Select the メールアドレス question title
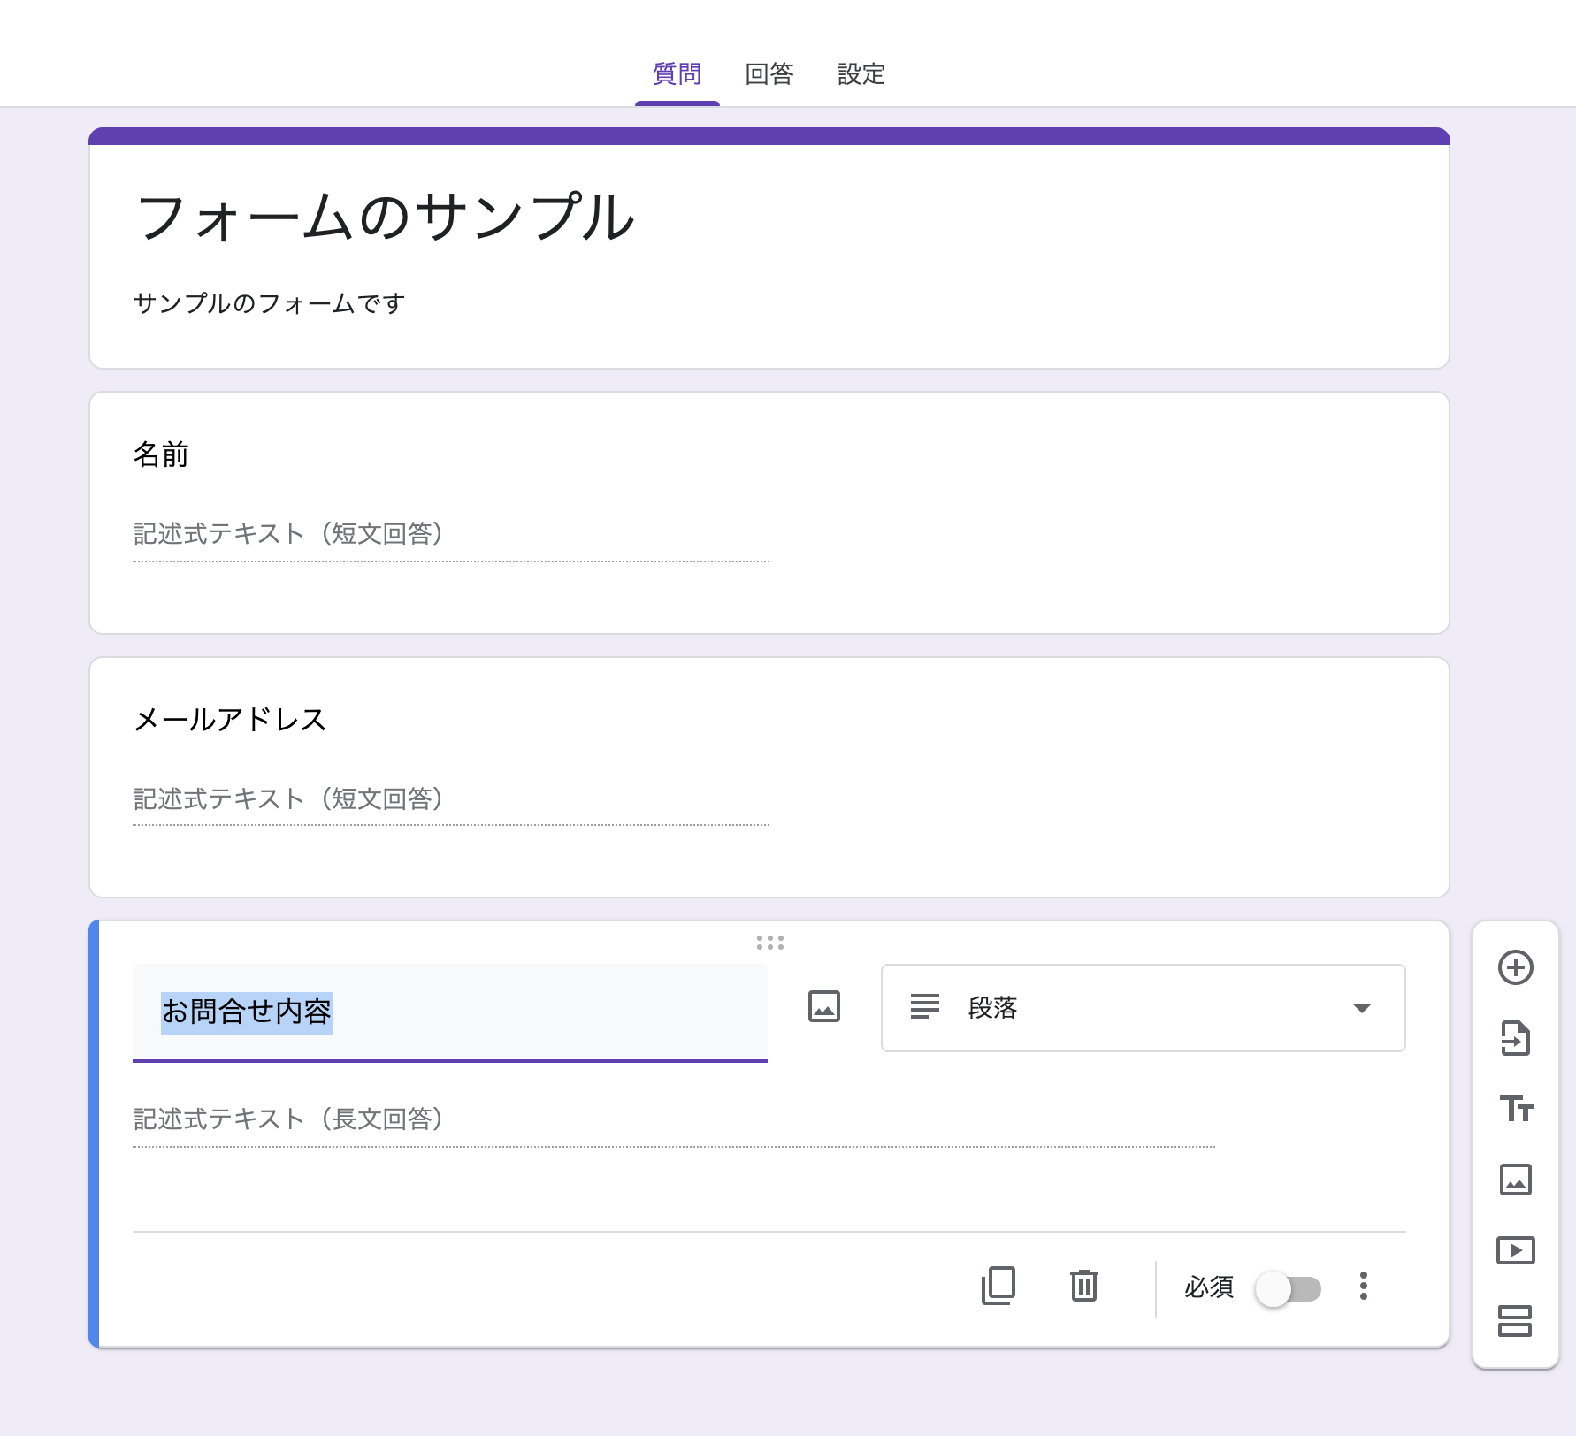This screenshot has height=1436, width=1576. pyautogui.click(x=230, y=720)
